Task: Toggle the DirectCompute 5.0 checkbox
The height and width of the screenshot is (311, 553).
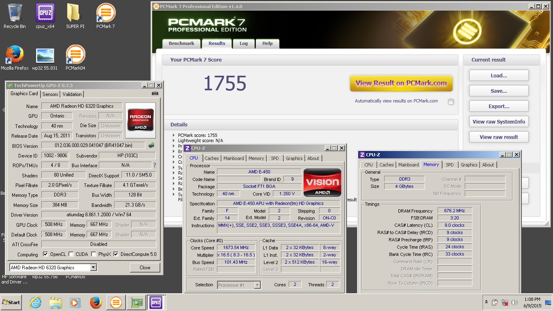Action: 116,254
